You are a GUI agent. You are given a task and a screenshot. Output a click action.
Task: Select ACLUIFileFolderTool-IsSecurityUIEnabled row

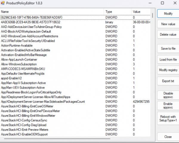(x=75, y=41)
